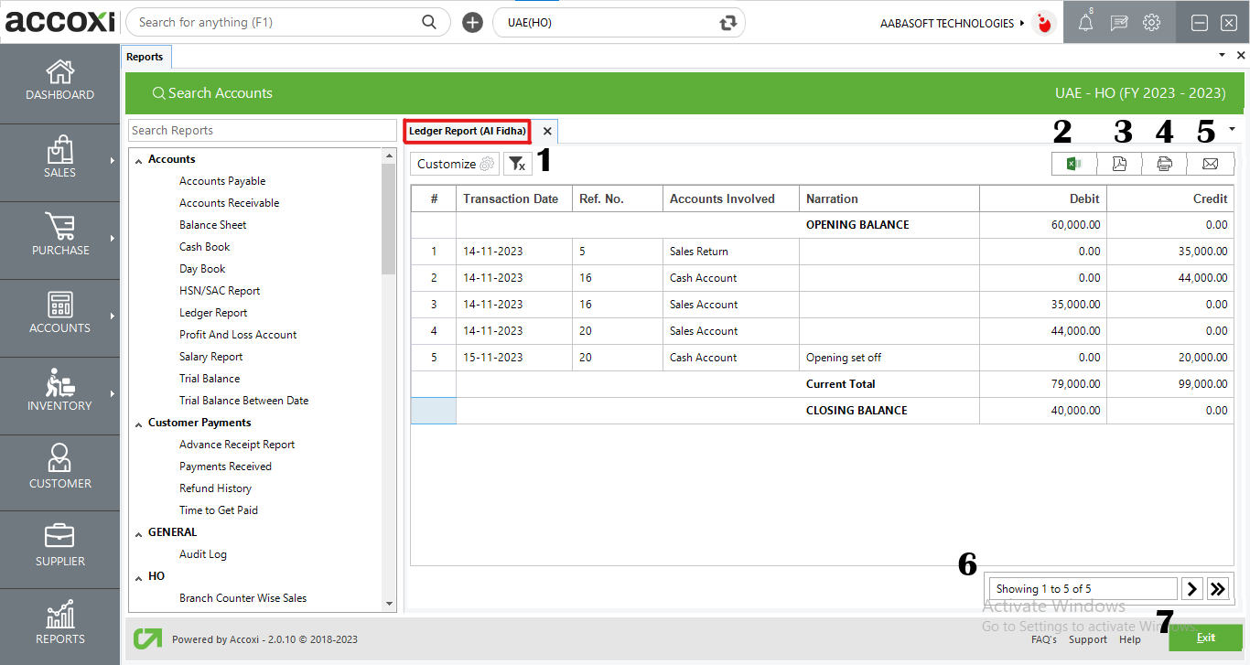Collapse the Accounts report group
This screenshot has height=665, width=1250.
139,160
